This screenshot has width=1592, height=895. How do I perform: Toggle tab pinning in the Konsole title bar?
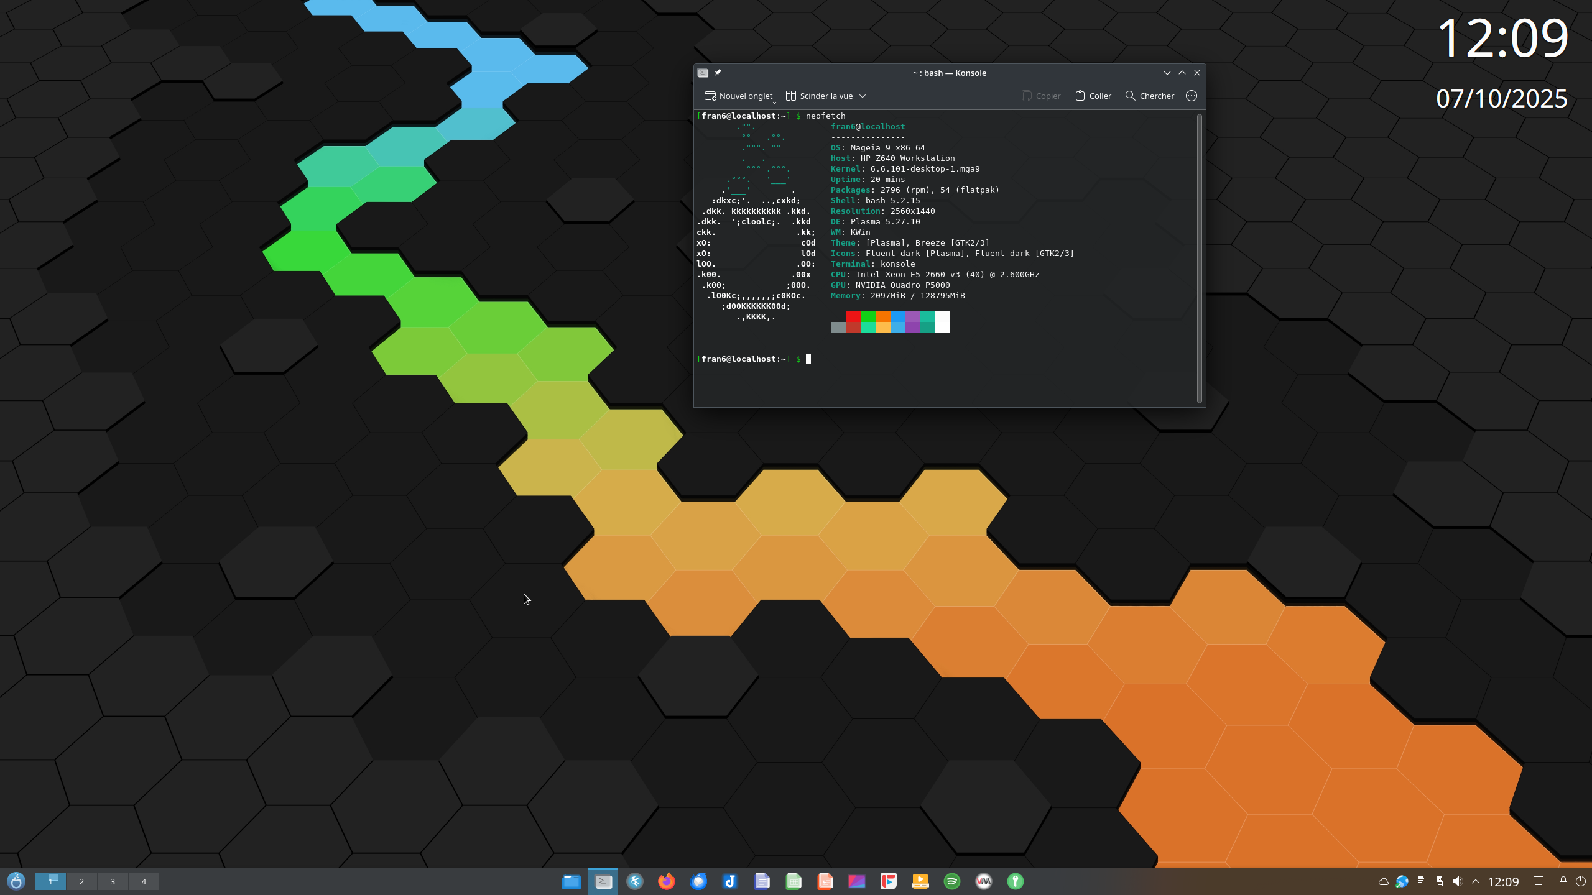(x=718, y=73)
